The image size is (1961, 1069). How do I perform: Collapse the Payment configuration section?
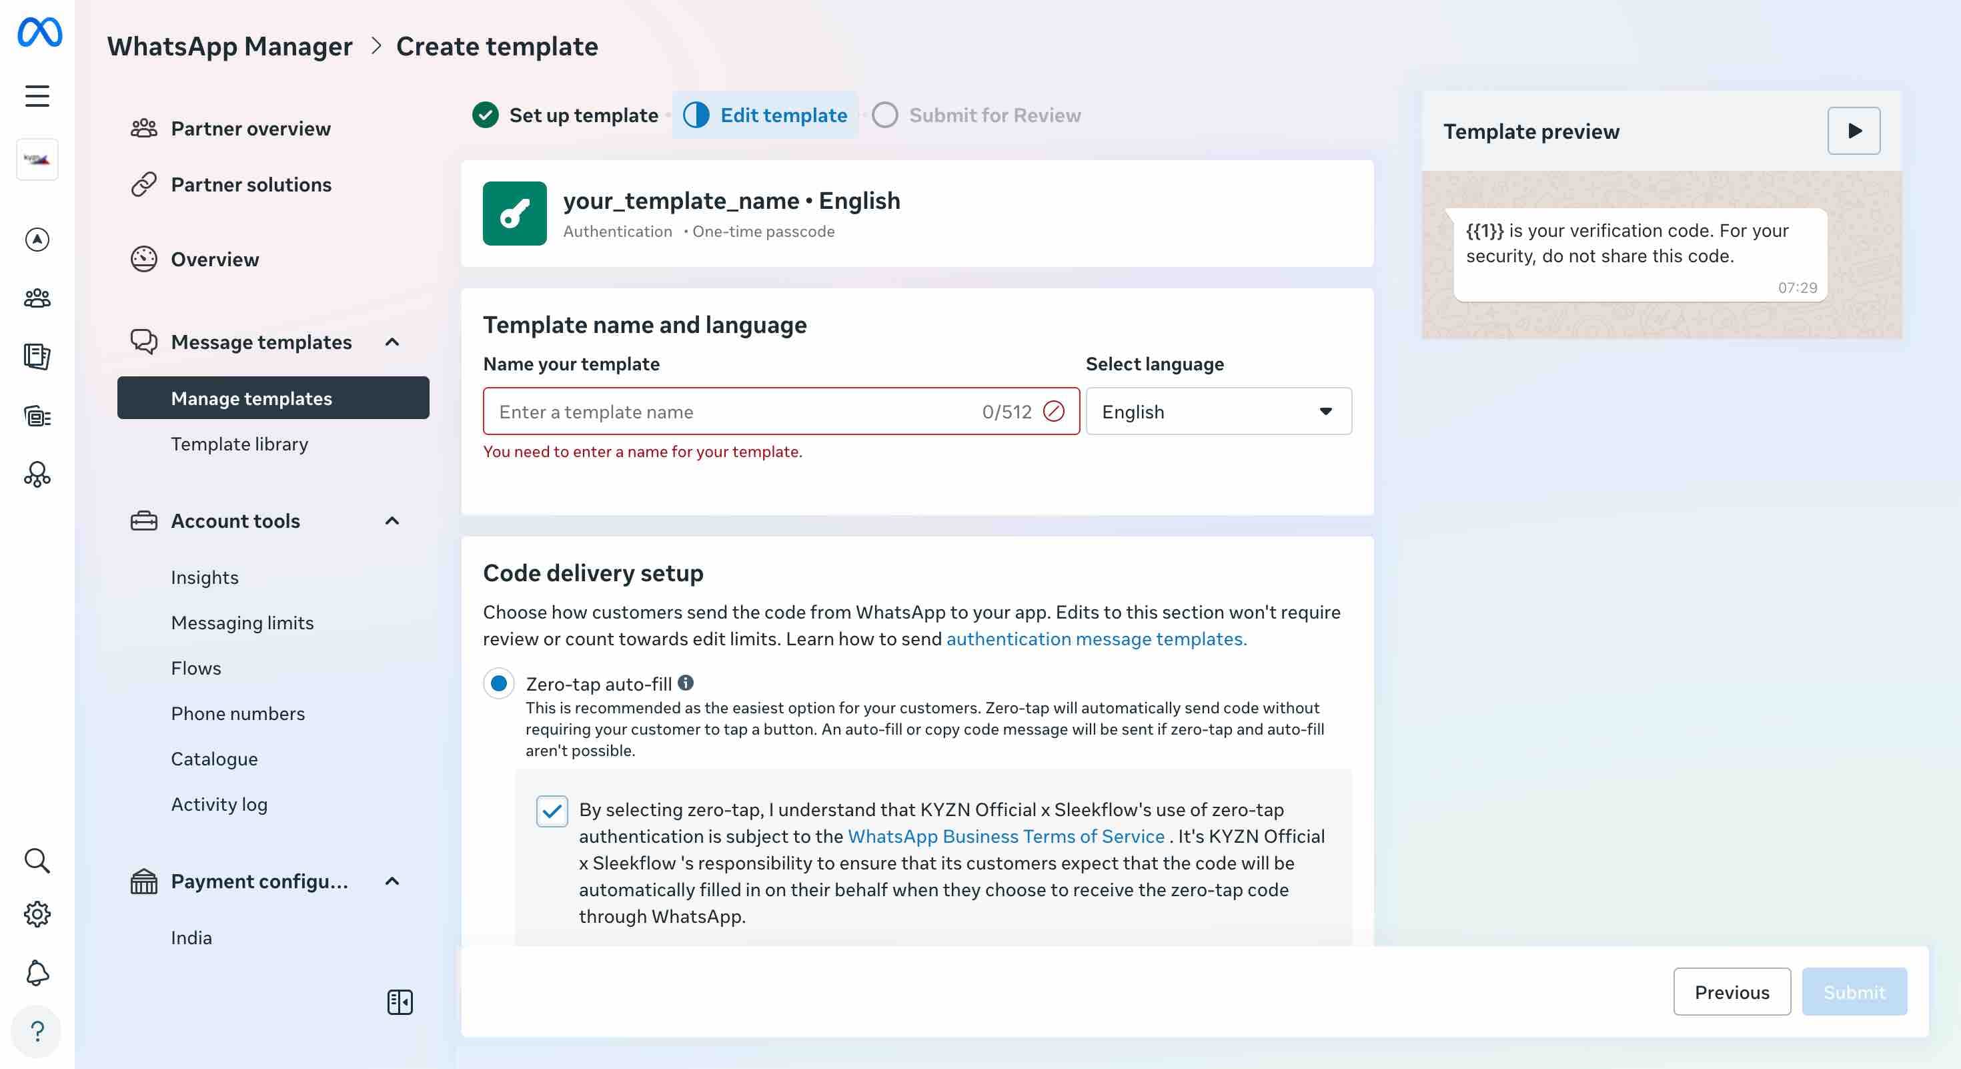pyautogui.click(x=392, y=881)
